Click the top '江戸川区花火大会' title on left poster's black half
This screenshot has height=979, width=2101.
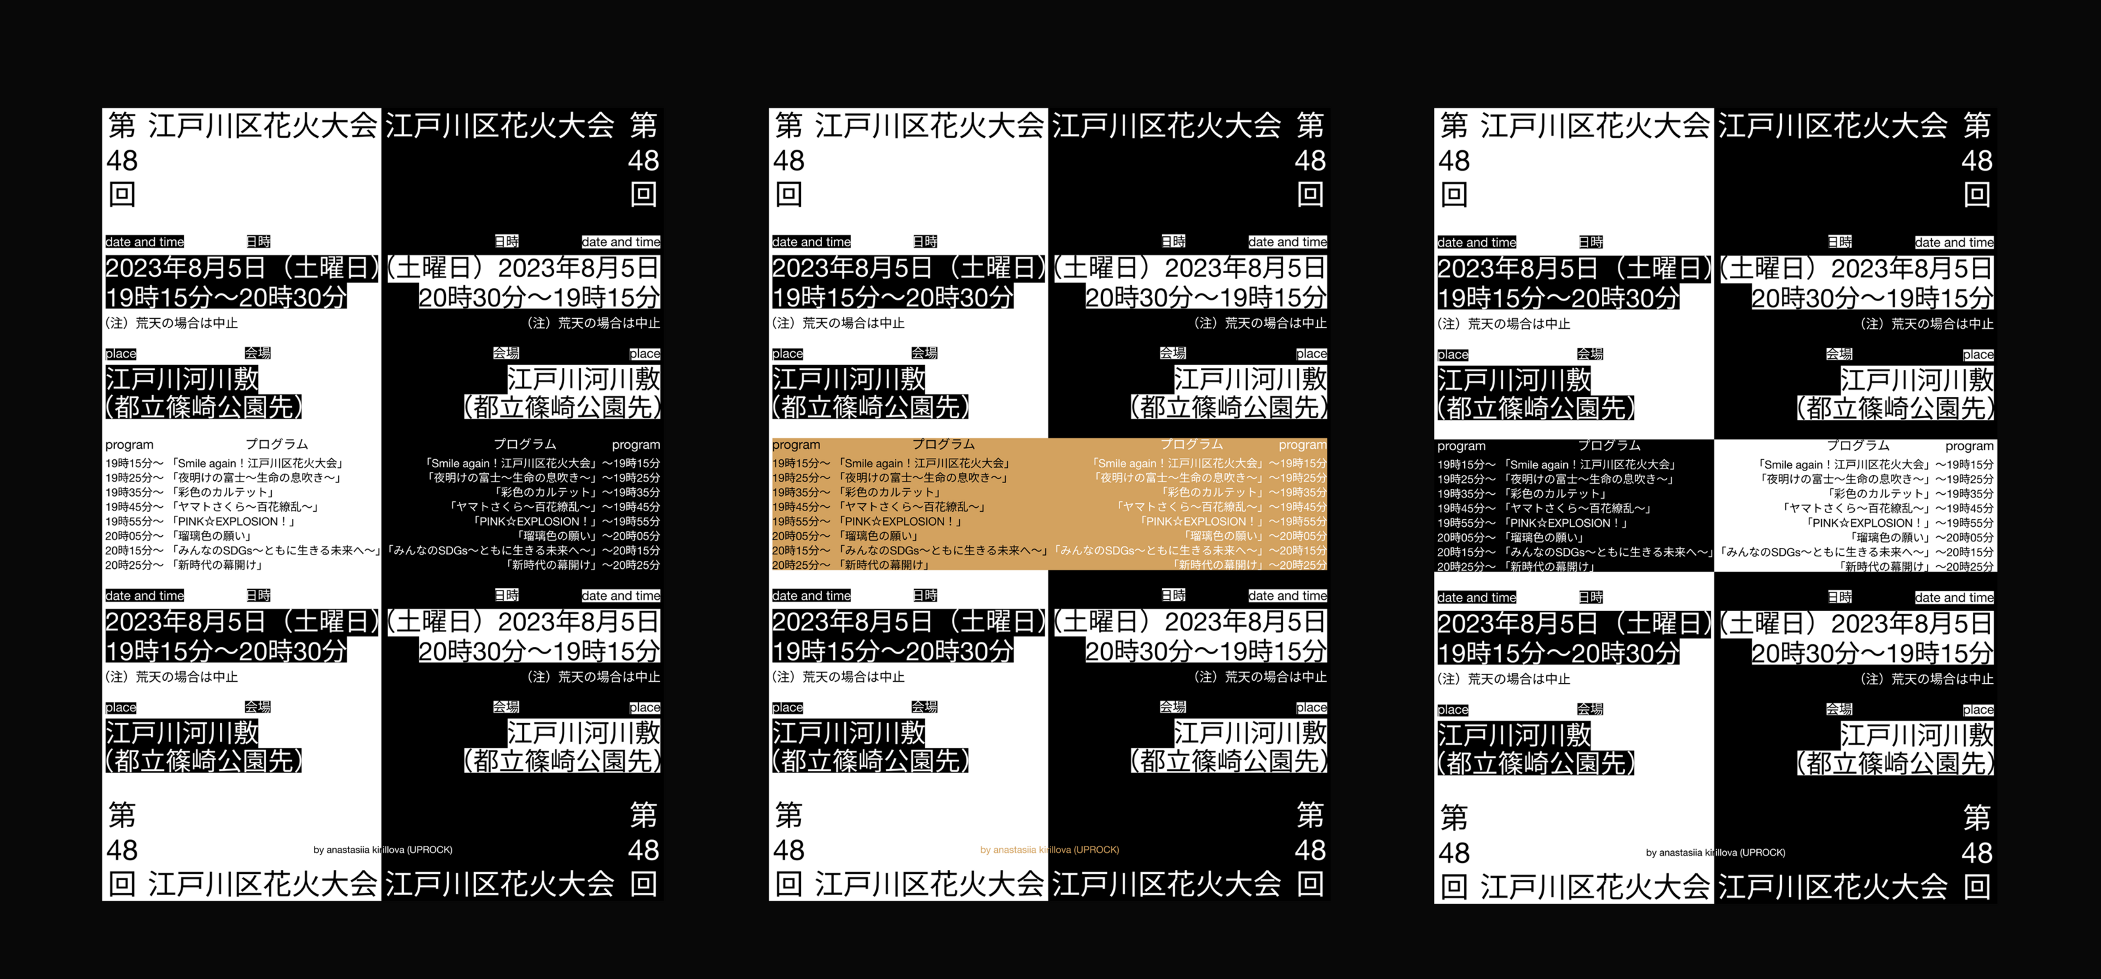tap(499, 125)
